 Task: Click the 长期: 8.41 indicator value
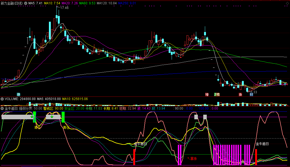tap(111, 108)
